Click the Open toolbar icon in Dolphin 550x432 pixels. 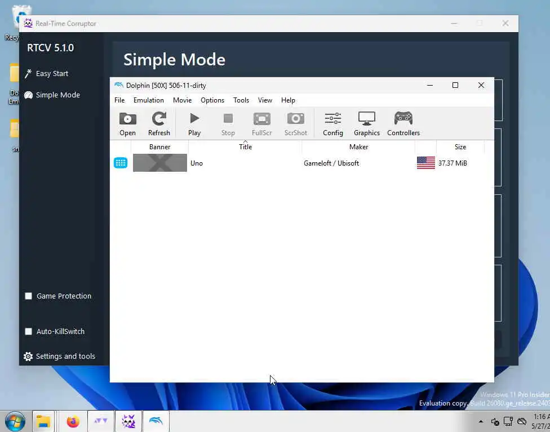click(127, 124)
